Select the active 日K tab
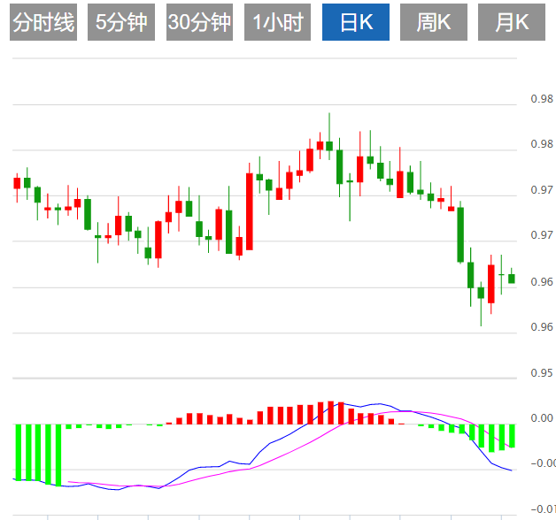 [x=356, y=22]
